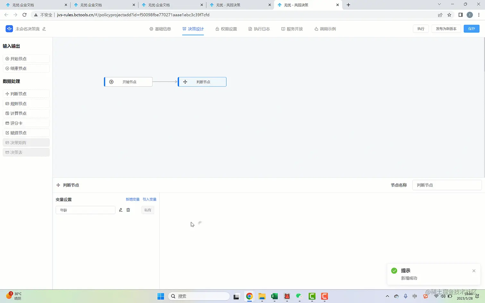This screenshot has height=303, width=485.
Task: Open the Chrome three-dot menu
Action: point(479,15)
